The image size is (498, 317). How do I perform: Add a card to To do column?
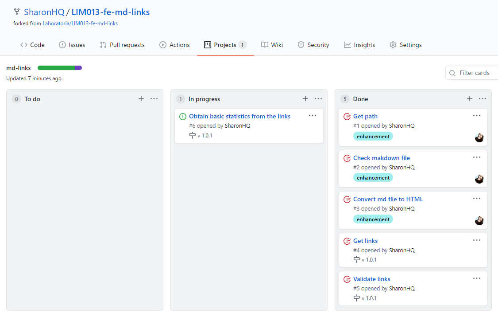click(141, 98)
